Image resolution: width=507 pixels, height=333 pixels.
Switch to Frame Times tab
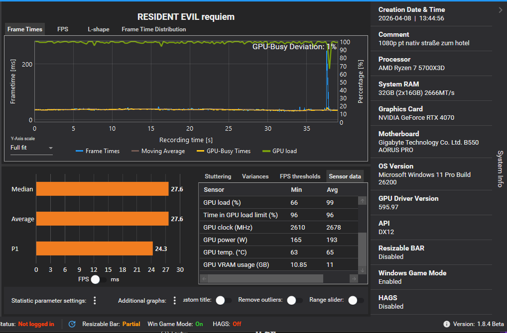tap(25, 29)
